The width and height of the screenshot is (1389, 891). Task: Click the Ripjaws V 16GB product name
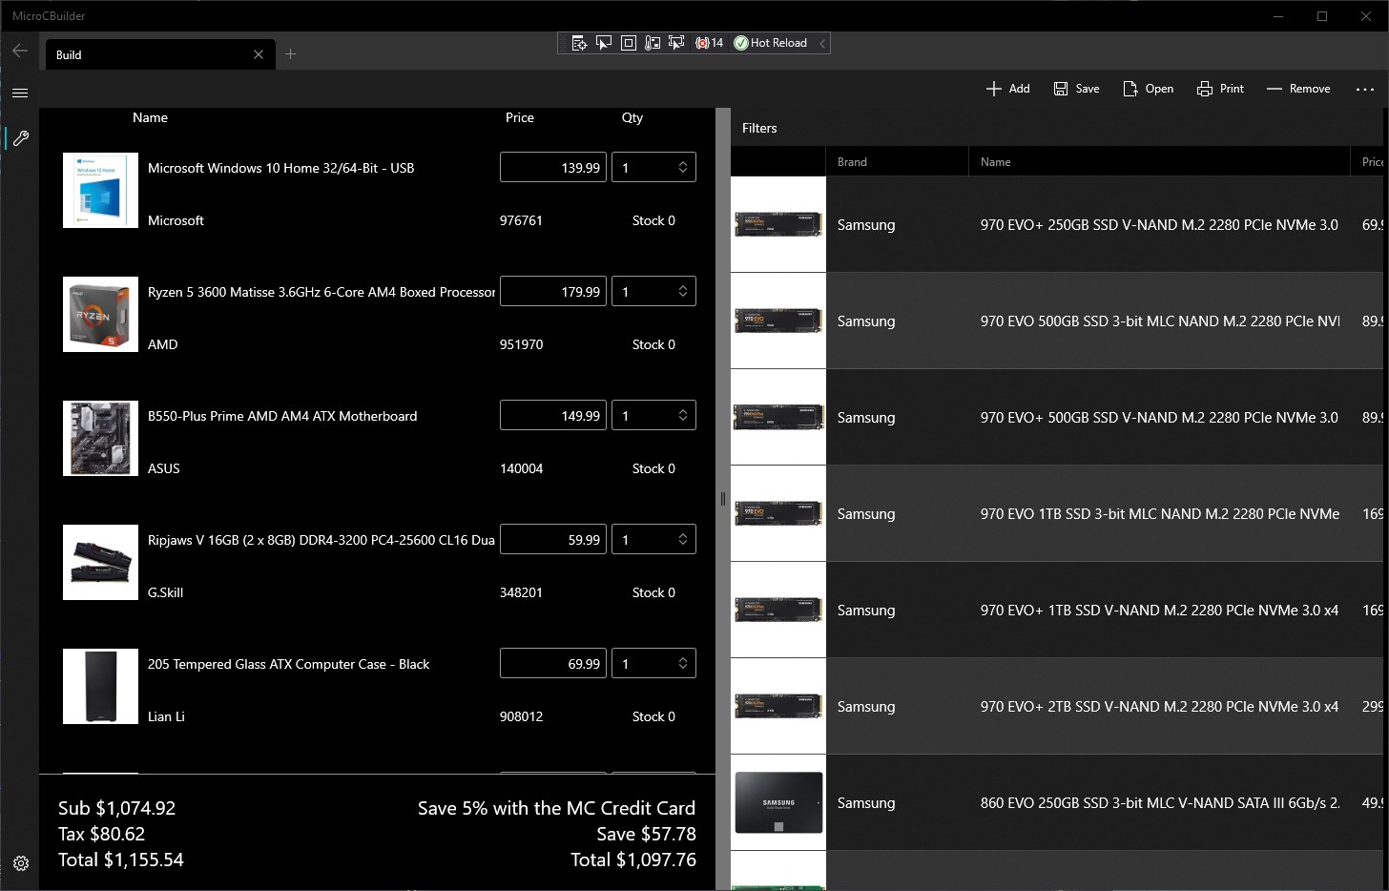click(321, 540)
